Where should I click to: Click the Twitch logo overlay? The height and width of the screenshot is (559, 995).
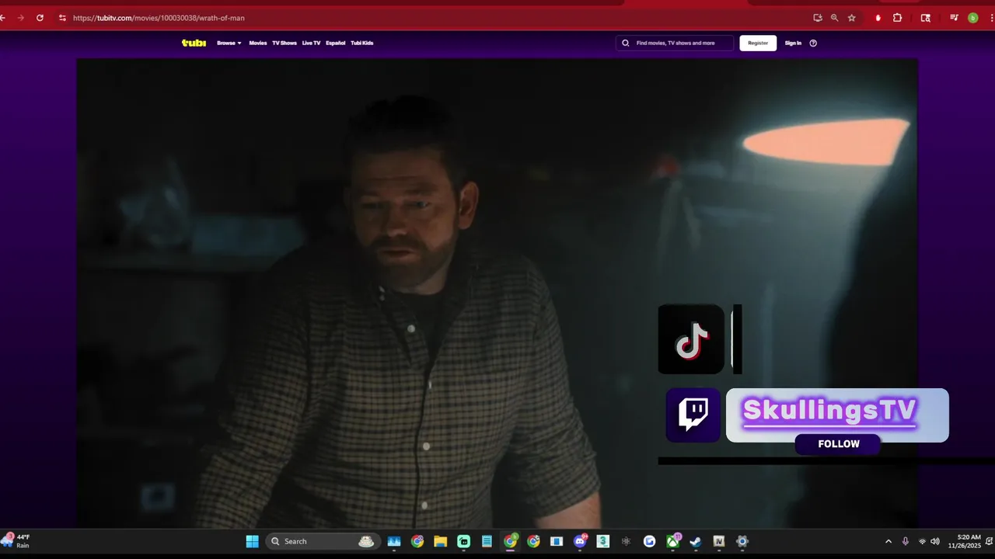693,415
